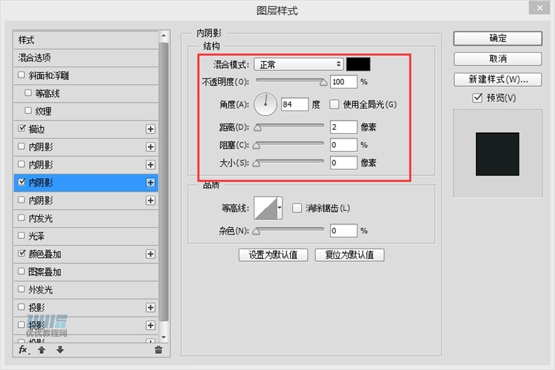This screenshot has width=555, height=370.
Task: Uncheck the 描边 effect checkbox
Action: (x=22, y=129)
